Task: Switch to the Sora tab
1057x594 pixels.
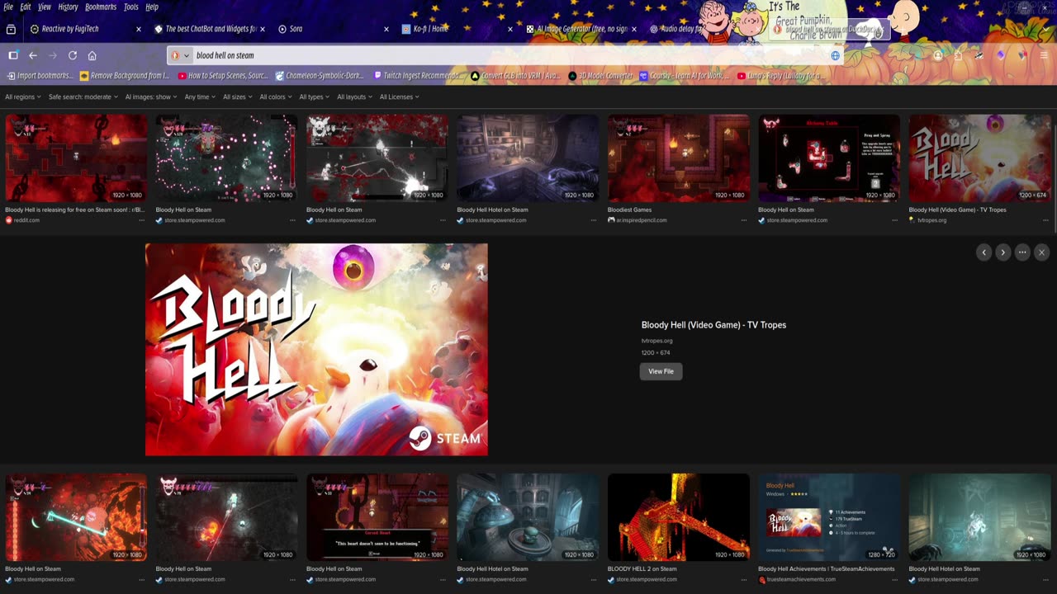Action: tap(334, 29)
